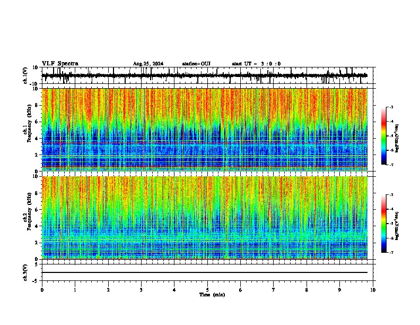The width and height of the screenshot is (420, 325).
Task: Click the ch.2 colorbar log(PSD) label
Action: [x=397, y=226]
